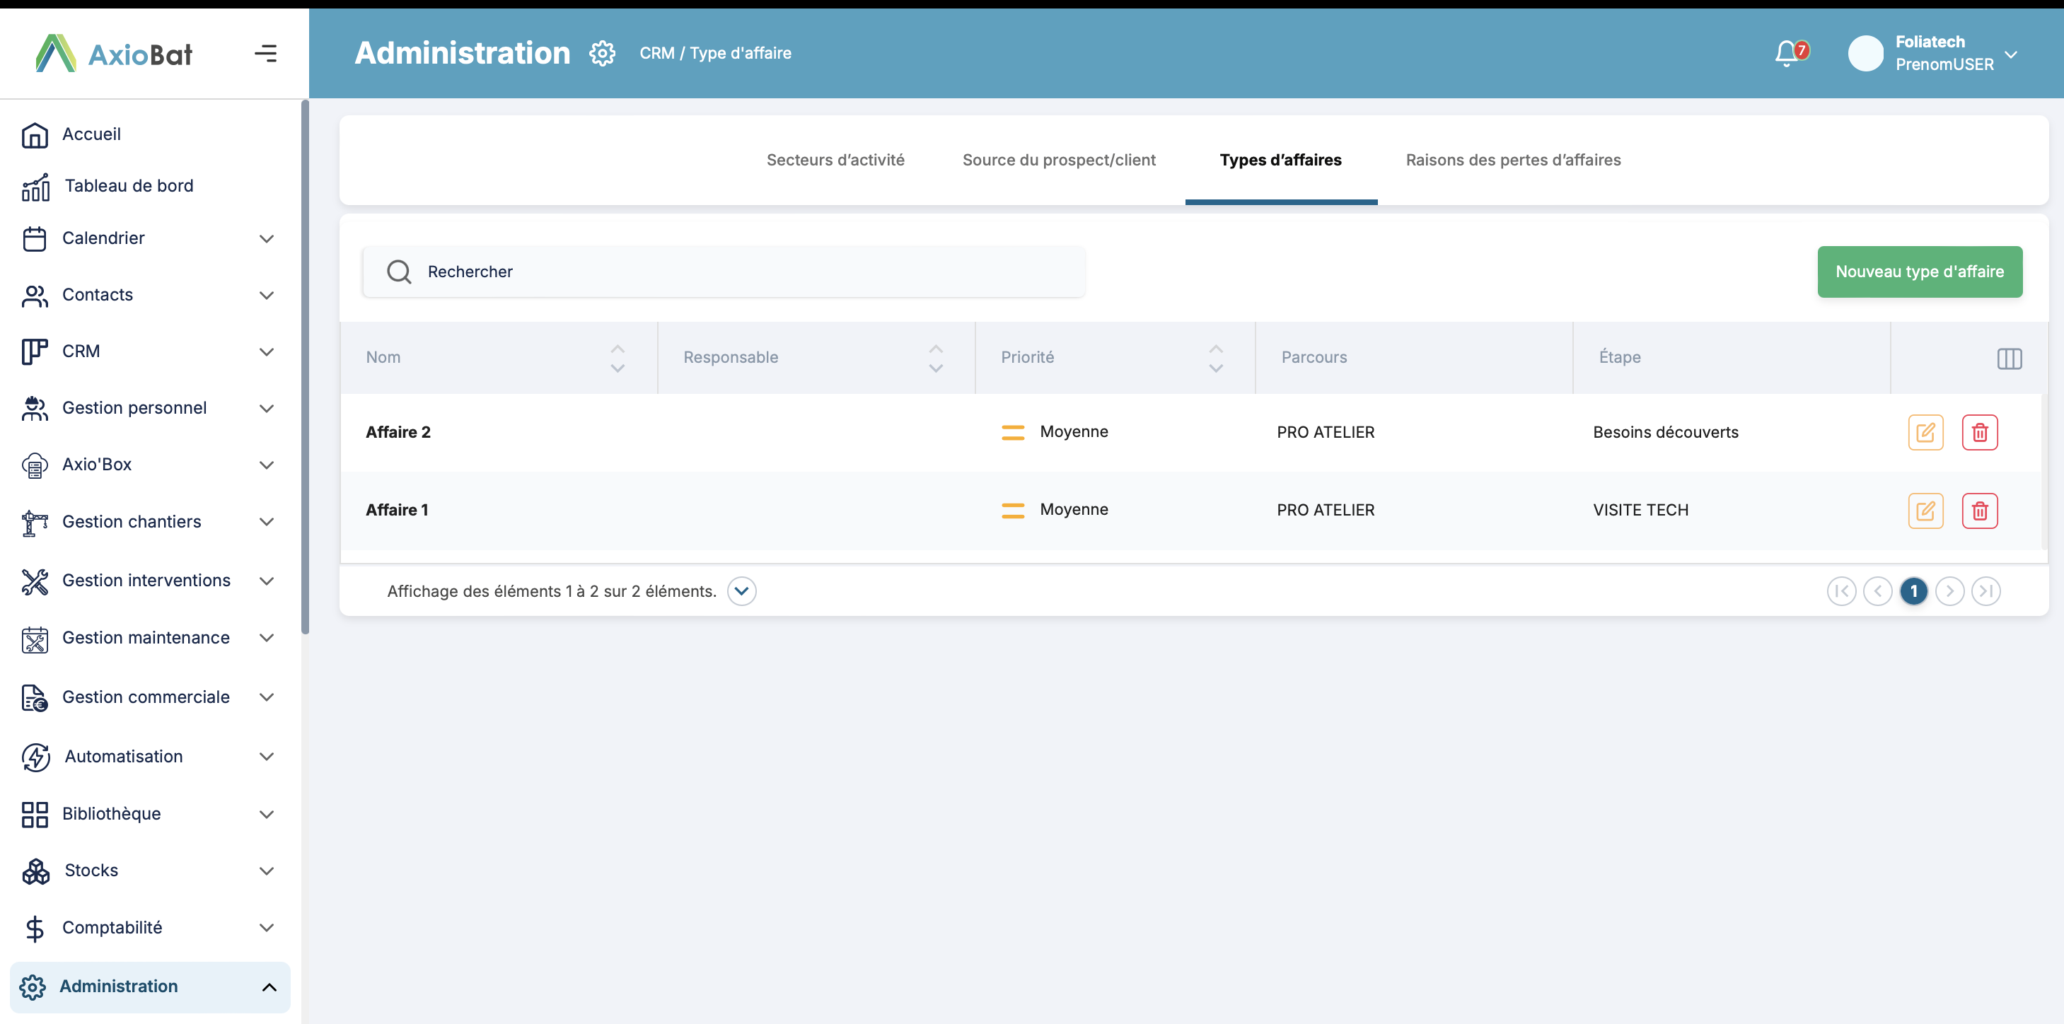Switch to Secteurs d'activité tab
Viewport: 2064px width, 1024px height.
tap(835, 161)
